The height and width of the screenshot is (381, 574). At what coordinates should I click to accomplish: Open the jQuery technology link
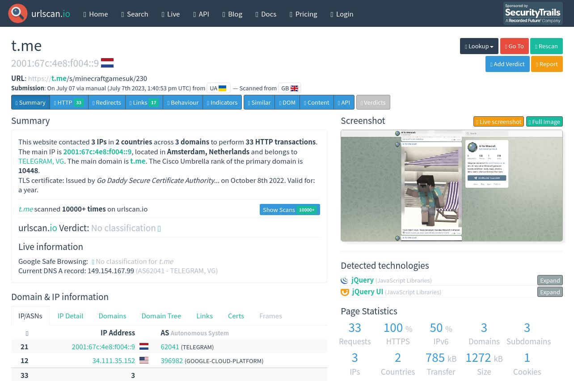(x=363, y=280)
